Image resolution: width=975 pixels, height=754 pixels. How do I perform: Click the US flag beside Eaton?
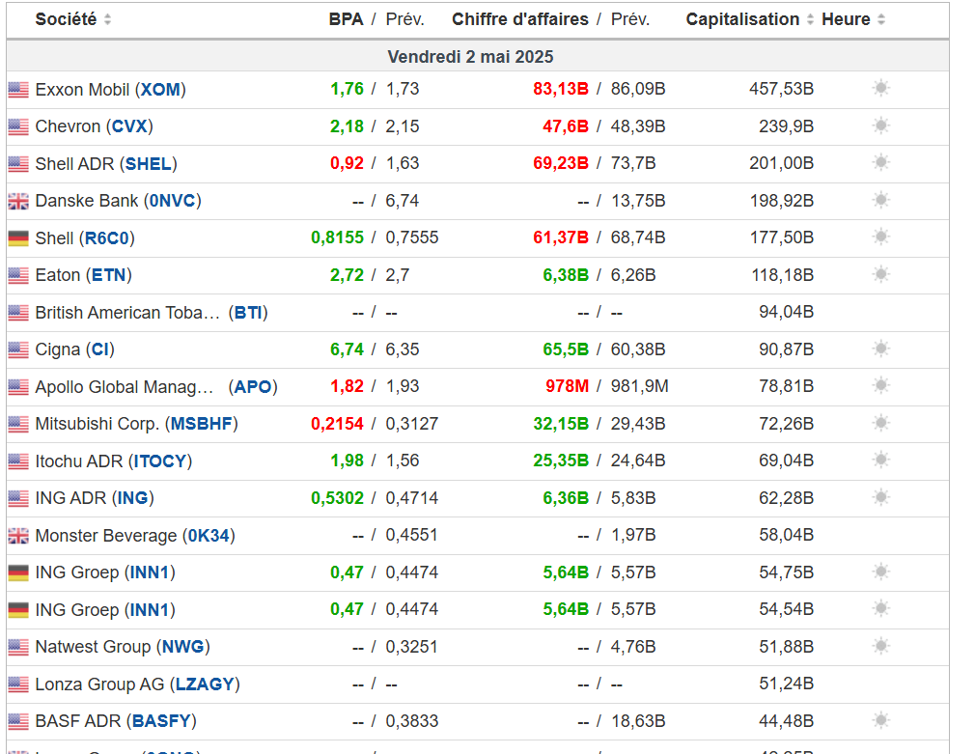pos(18,275)
